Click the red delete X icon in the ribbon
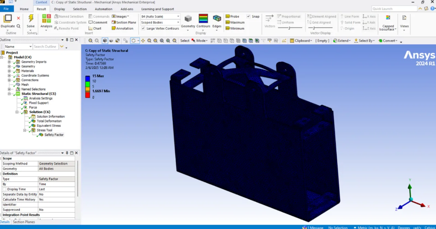This screenshot has height=229, width=436. click(18, 18)
